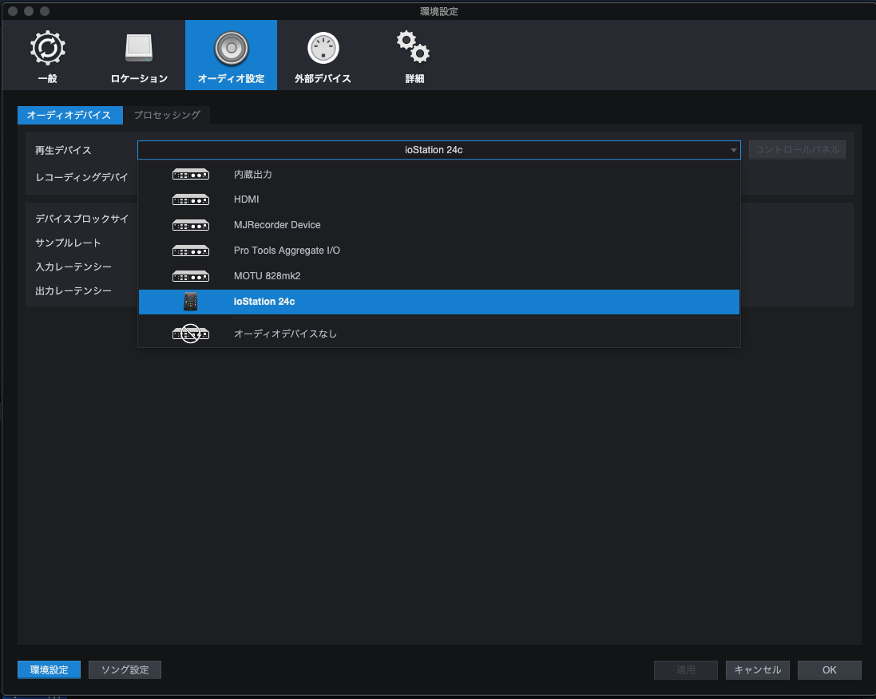Click the 環境設定 button at bottom

tap(49, 670)
